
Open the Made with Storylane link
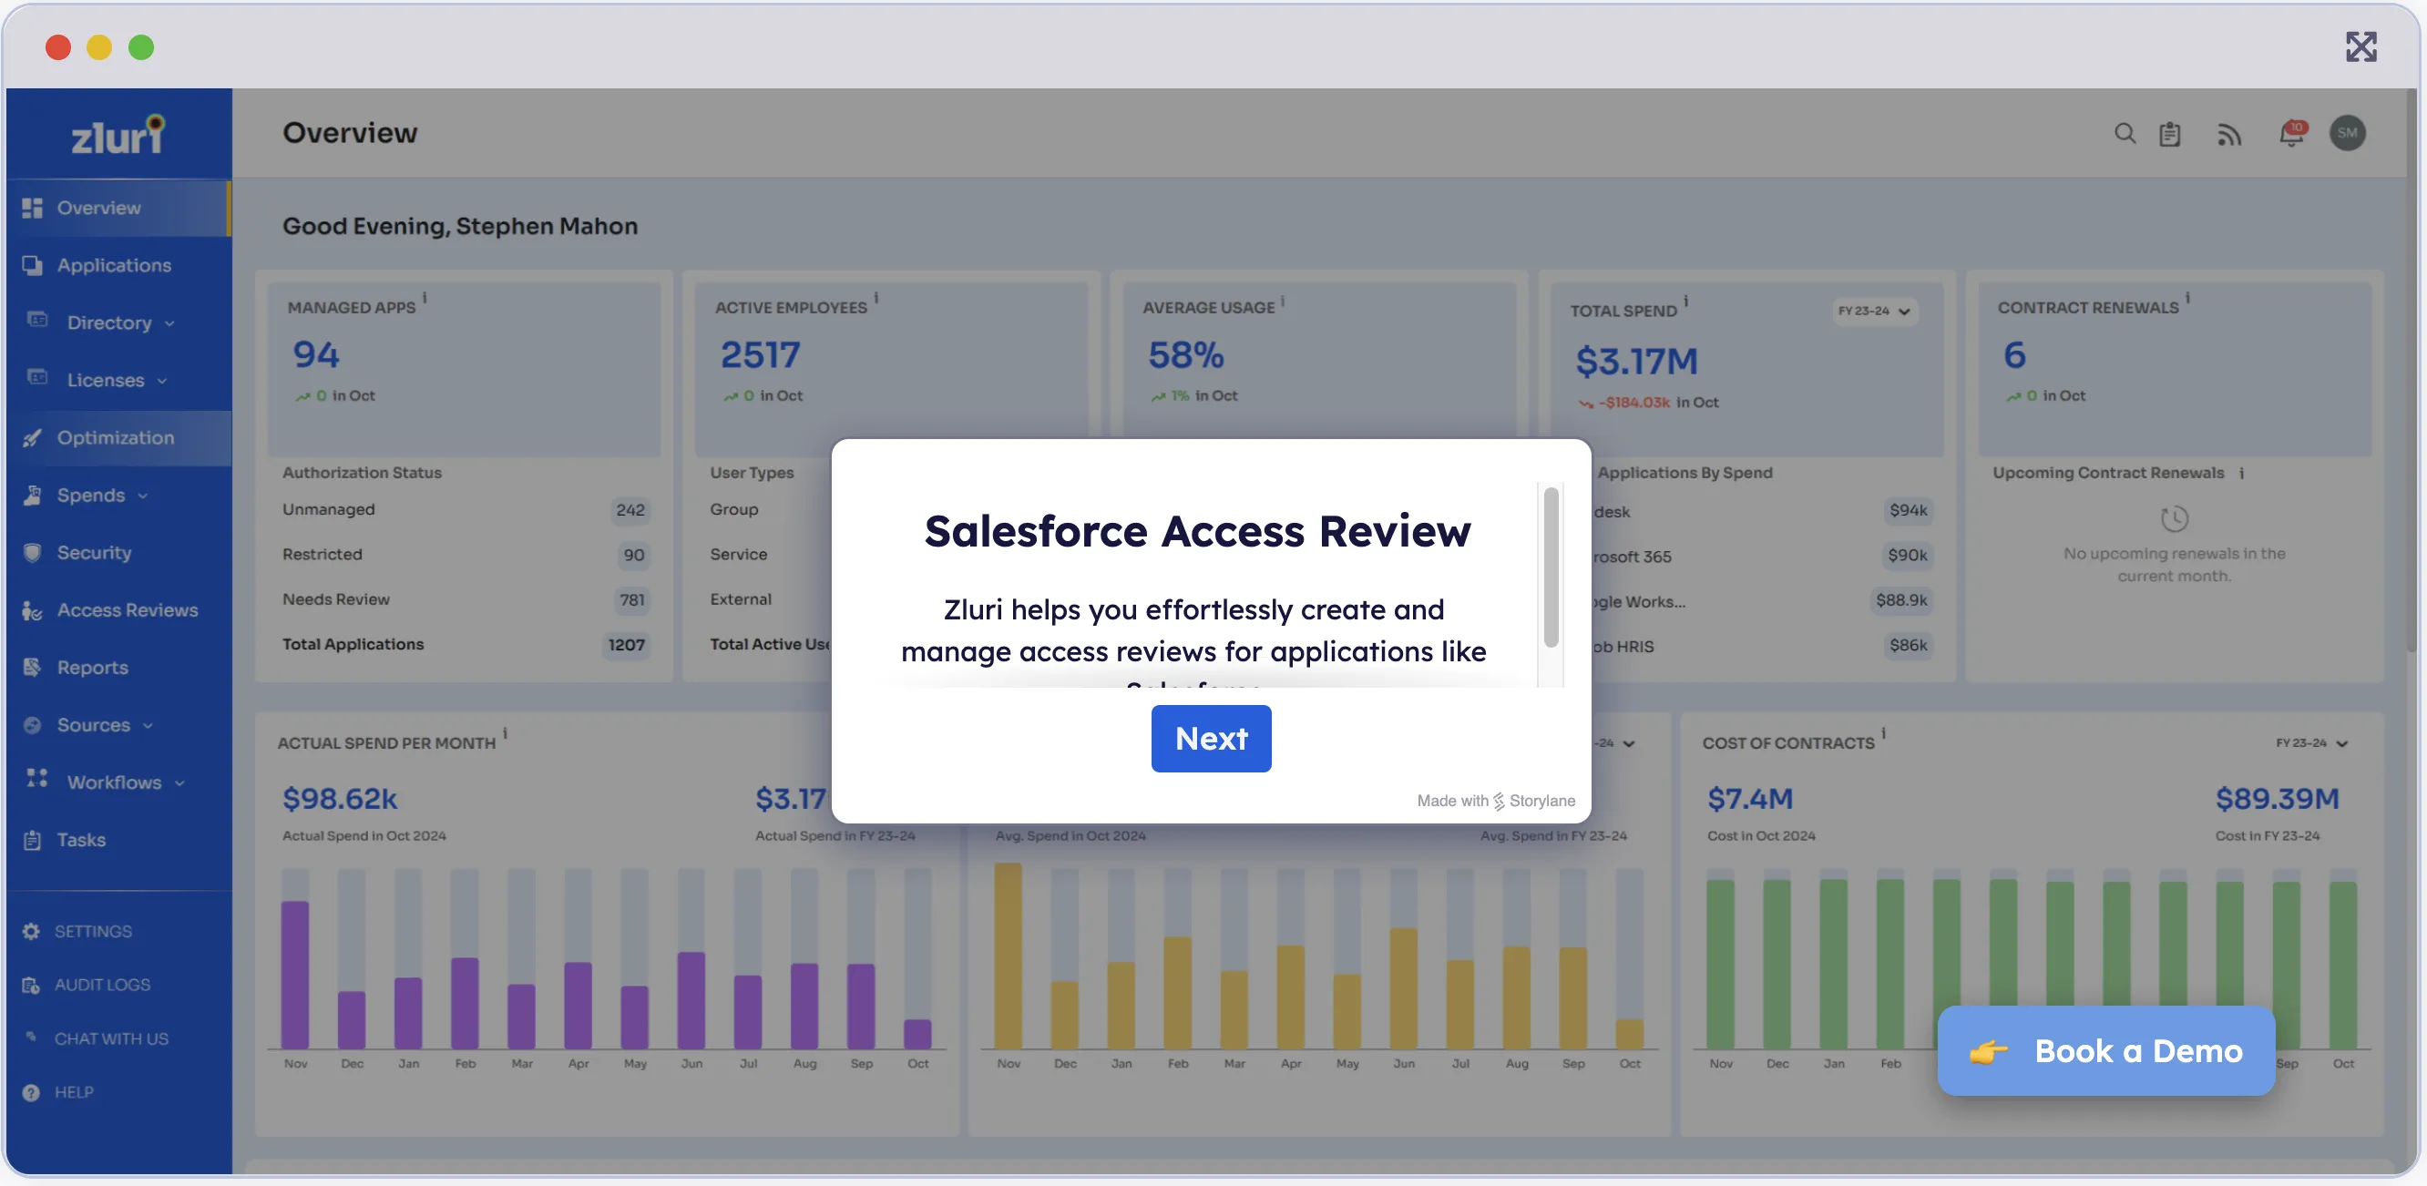coord(1495,801)
